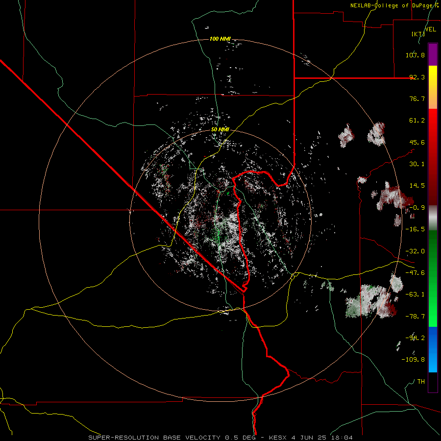Screen dimensions: 441x441
Task: Click the VEL product label
Action: click(x=431, y=29)
